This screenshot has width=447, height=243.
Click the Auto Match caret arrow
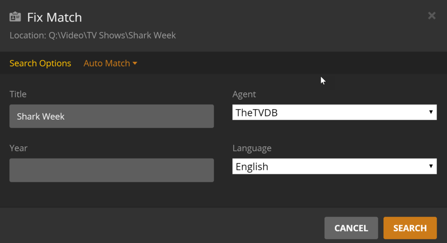click(x=135, y=63)
